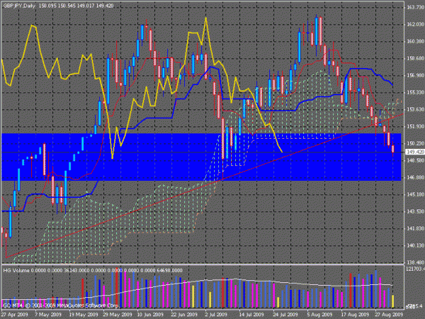
Task: Click the 138.480 price axis label
Action: click(x=415, y=263)
